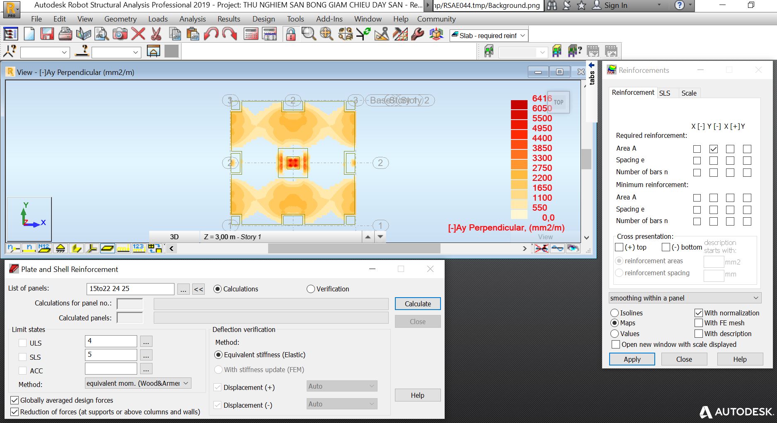
Task: Toggle the ULS limit state checkbox
Action: click(x=23, y=343)
